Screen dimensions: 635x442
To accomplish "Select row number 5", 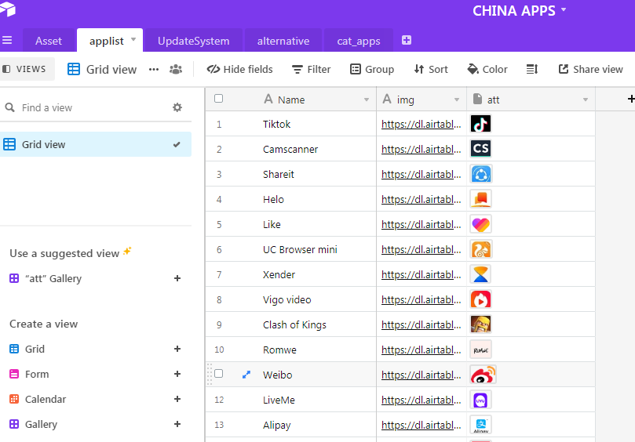I will (x=219, y=224).
